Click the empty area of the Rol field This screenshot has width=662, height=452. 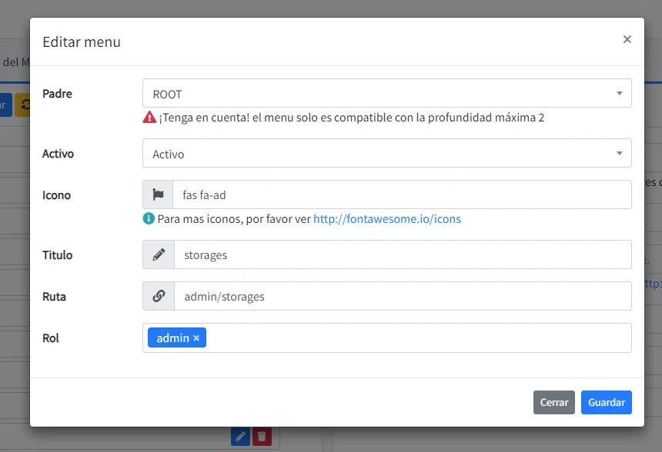416,338
